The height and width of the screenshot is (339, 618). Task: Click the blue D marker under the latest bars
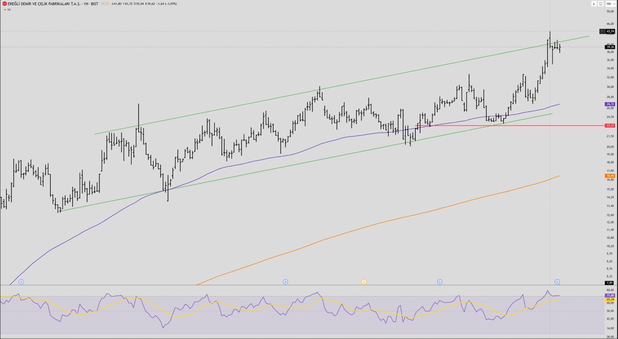pyautogui.click(x=557, y=282)
